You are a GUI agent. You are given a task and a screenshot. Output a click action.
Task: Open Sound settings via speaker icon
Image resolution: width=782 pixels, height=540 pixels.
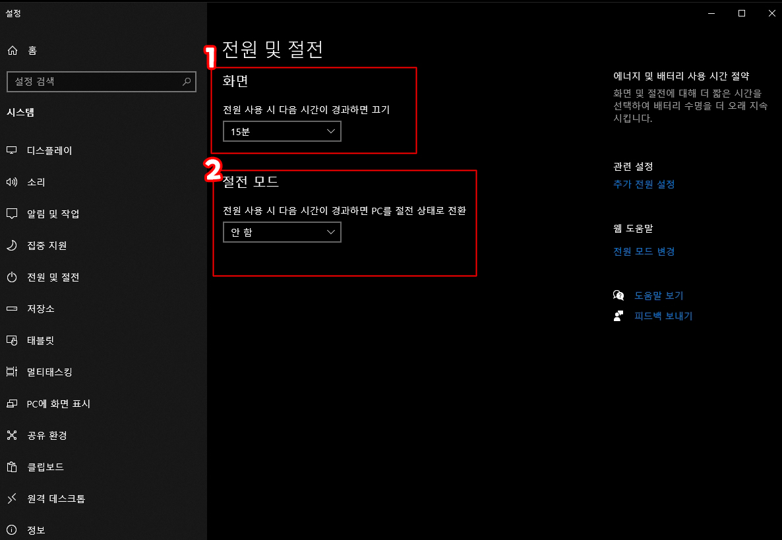[x=12, y=182]
